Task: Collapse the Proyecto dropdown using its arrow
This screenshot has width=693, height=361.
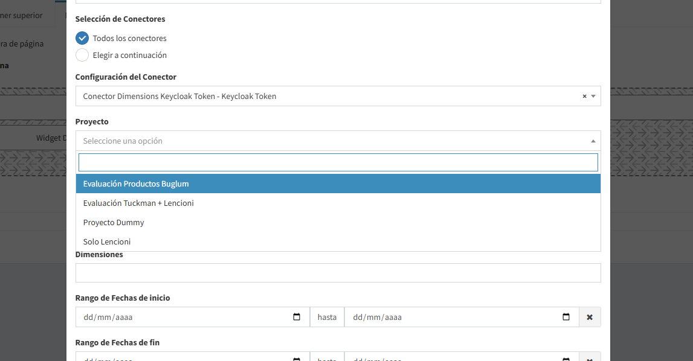Action: click(x=593, y=141)
